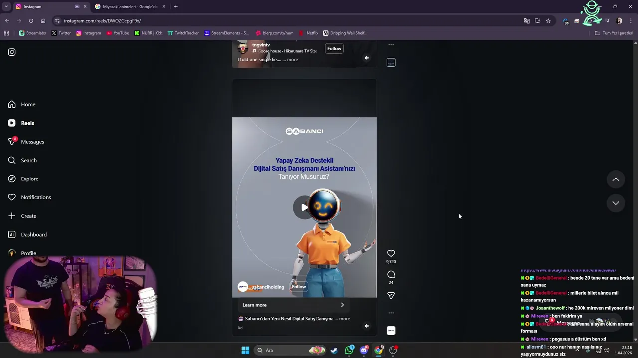Open the Twitter bookmark
Viewport: 638px width, 358px height.
tap(61, 33)
